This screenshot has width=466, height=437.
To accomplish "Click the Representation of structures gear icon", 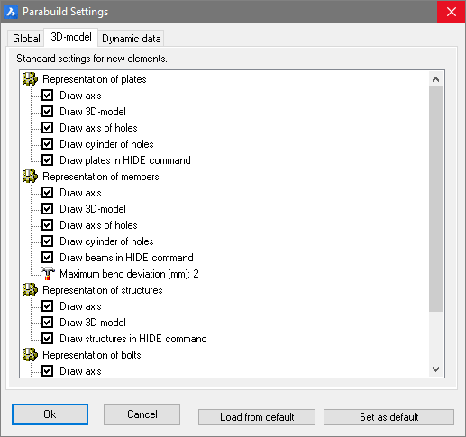I will (31, 290).
